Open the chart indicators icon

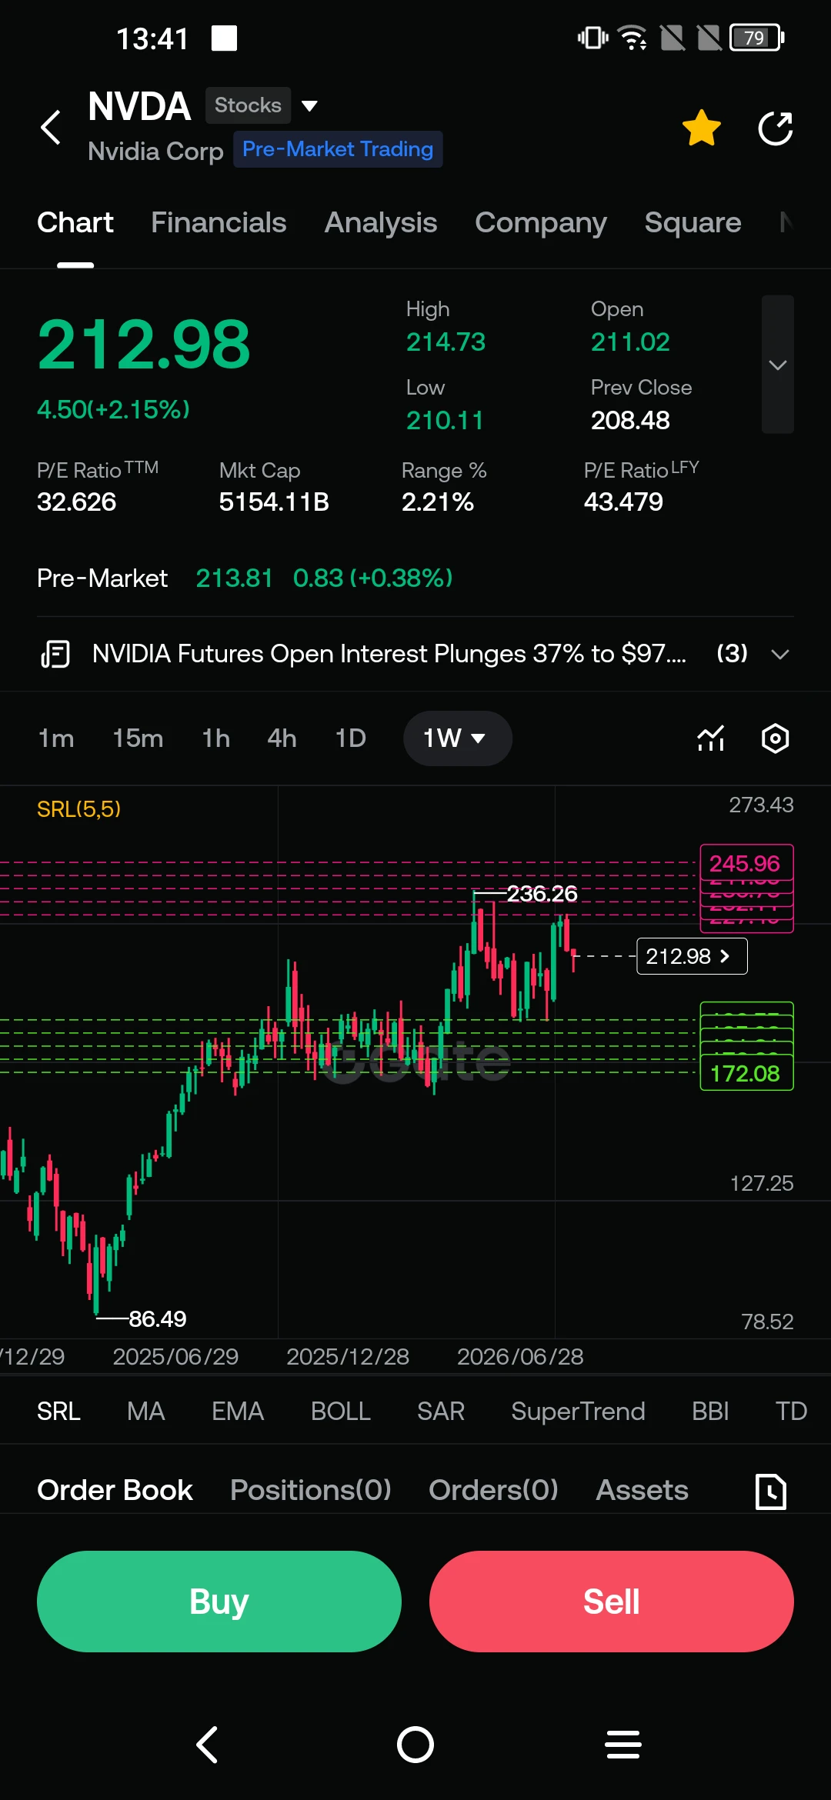tap(711, 738)
